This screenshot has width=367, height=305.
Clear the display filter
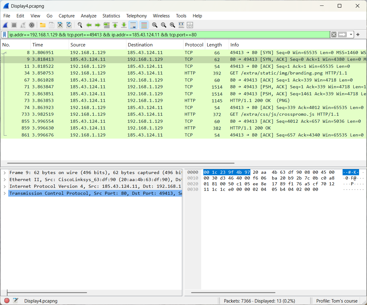334,34
